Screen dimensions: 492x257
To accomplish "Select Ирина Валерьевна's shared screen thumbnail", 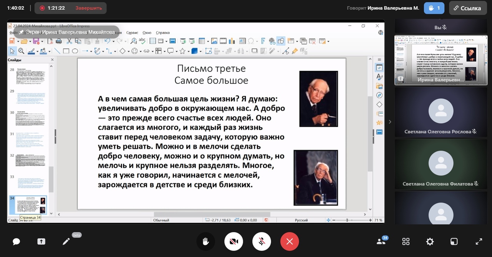I will pyautogui.click(x=440, y=60).
